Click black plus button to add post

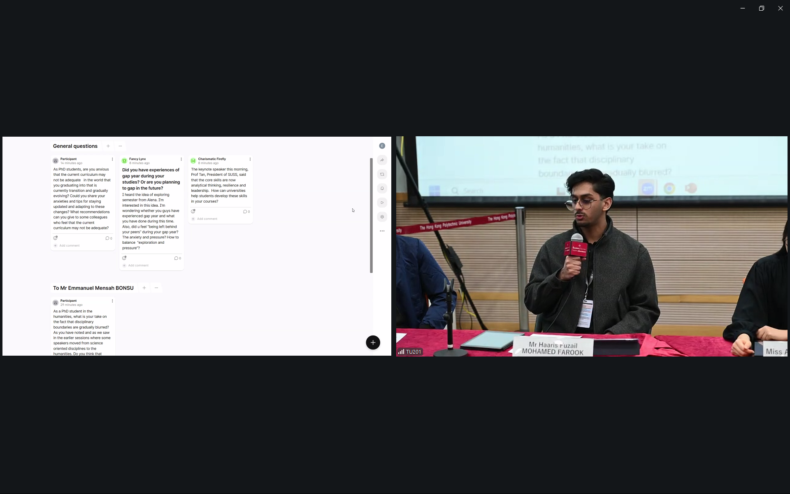point(373,343)
